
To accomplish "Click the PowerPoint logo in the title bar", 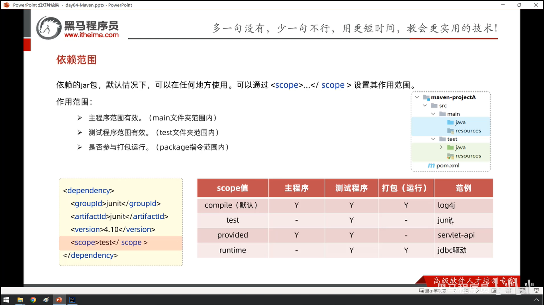I will click(x=6, y=5).
